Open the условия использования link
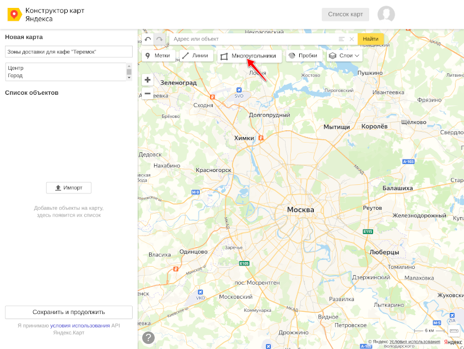 (80, 326)
